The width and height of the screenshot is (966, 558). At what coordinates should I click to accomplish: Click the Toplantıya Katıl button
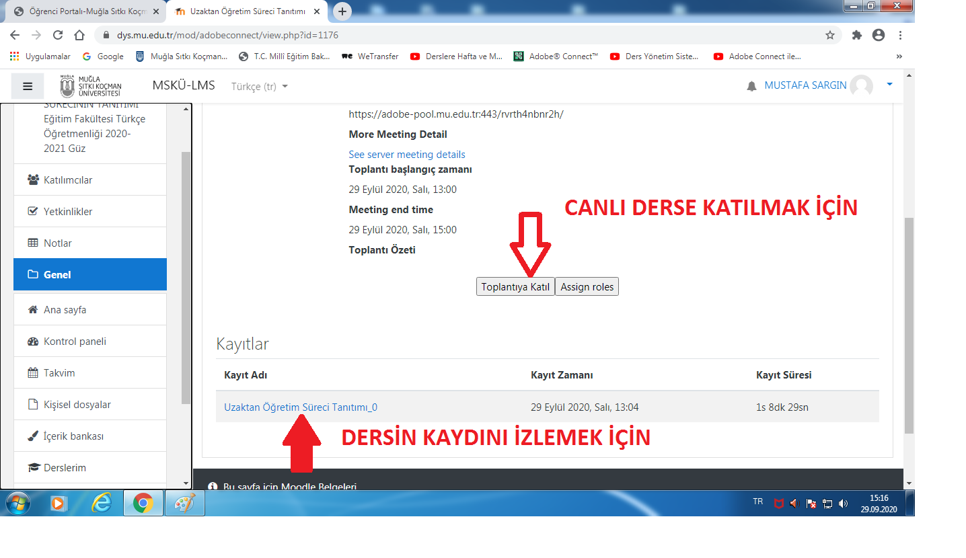(515, 286)
